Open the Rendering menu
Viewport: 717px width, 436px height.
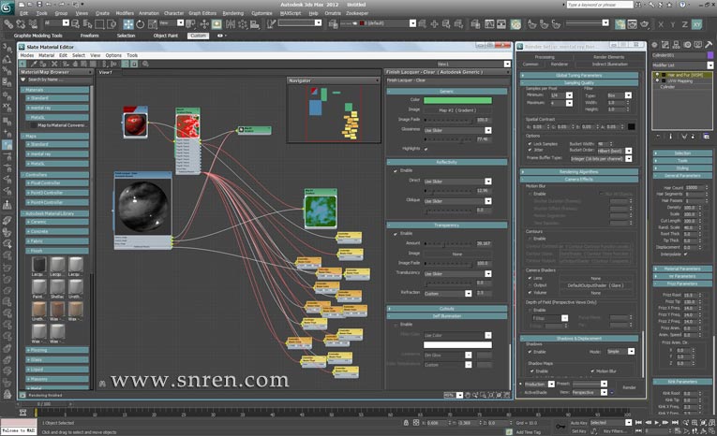232,13
